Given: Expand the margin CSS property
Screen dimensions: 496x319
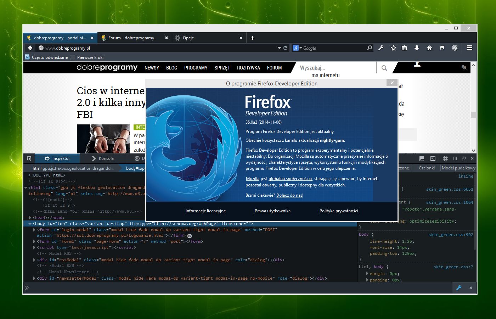Looking at the screenshot, I should (x=367, y=274).
